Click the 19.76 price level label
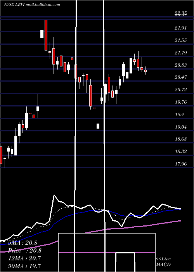The height and width of the screenshot is (272, 194). click(x=181, y=102)
